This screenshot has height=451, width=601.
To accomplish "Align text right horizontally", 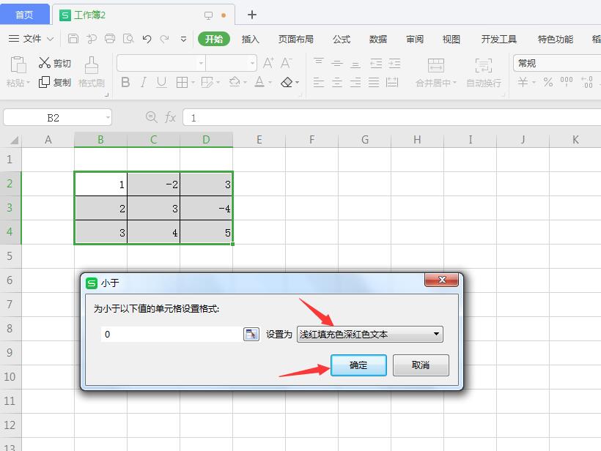I will click(355, 82).
